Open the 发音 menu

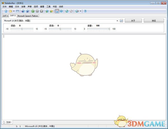pyautogui.click(x=23, y=7)
